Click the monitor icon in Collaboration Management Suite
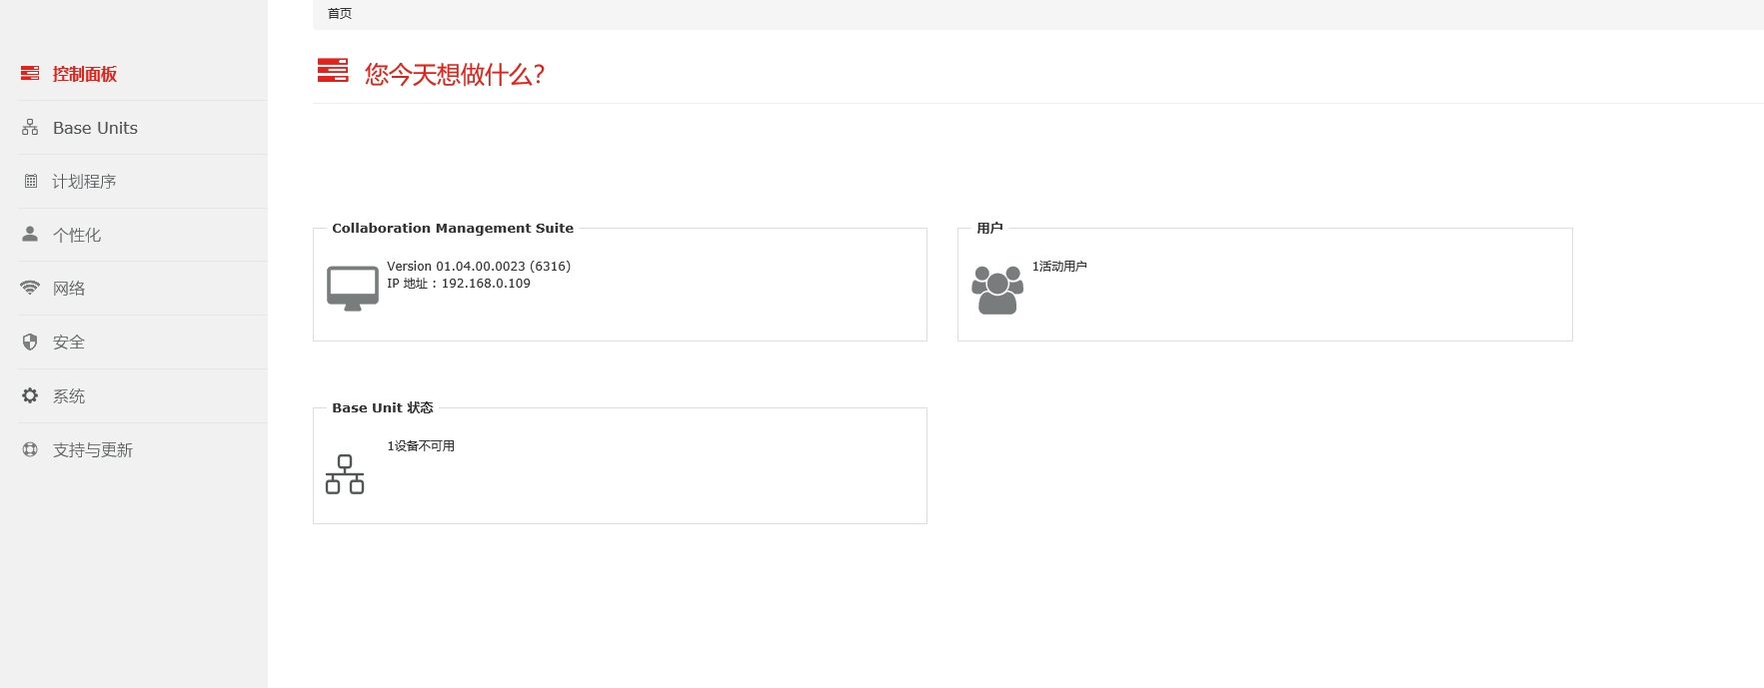The image size is (1764, 688). coord(353,289)
